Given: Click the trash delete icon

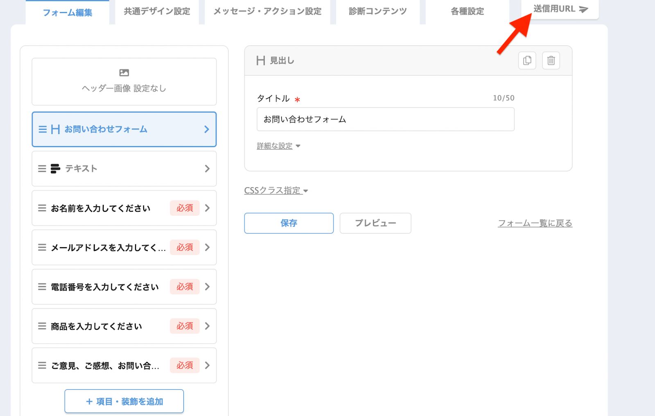Looking at the screenshot, I should click(551, 60).
